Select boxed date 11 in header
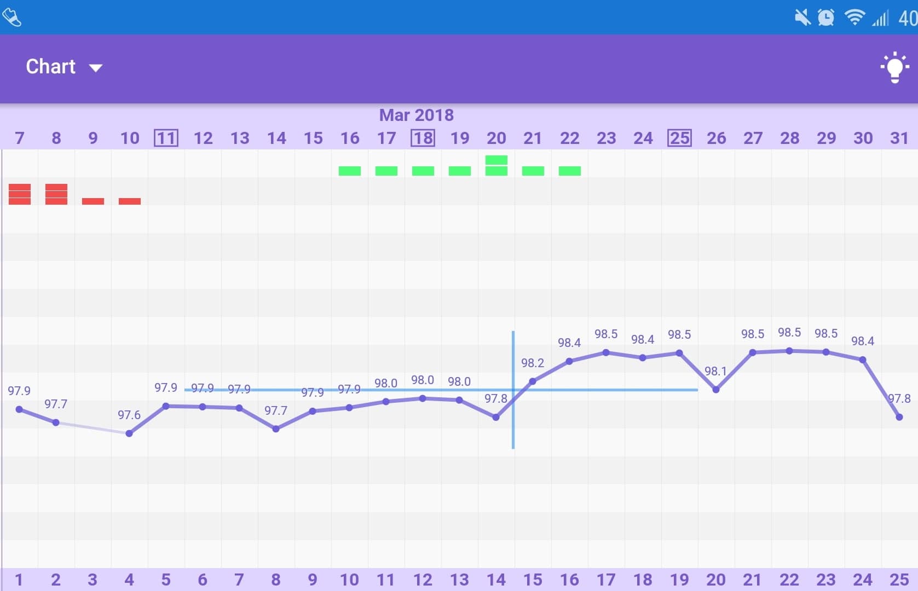Screen dimensions: 918x591 tap(166, 138)
